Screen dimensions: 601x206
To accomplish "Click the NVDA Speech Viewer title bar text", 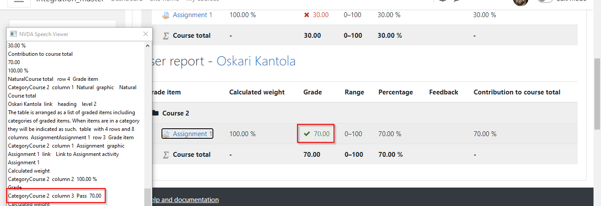I will pos(44,34).
